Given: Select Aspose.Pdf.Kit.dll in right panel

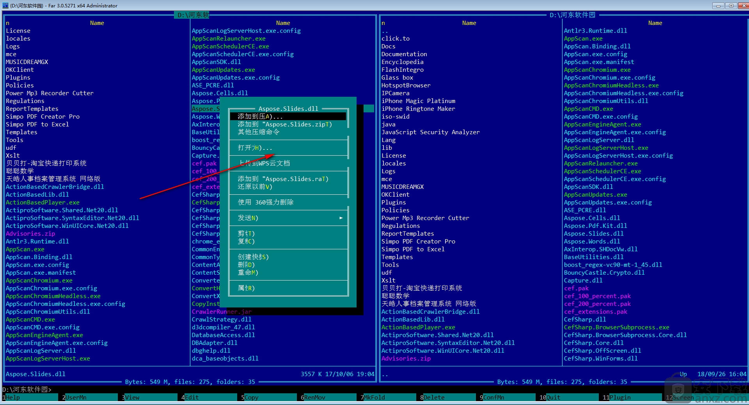Looking at the screenshot, I should coord(595,226).
